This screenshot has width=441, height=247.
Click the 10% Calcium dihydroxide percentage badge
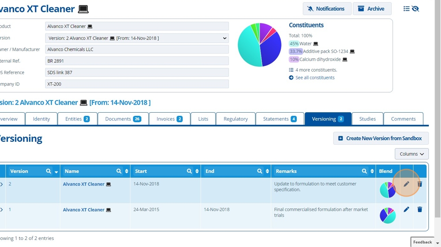tap(294, 59)
